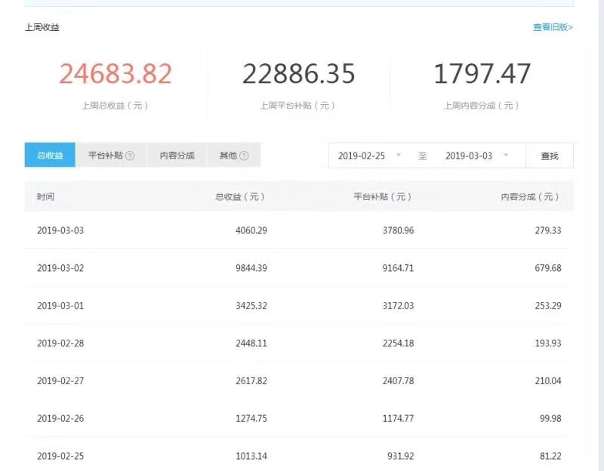Click the 上周收益 heading
The width and height of the screenshot is (604, 471).
pos(42,27)
